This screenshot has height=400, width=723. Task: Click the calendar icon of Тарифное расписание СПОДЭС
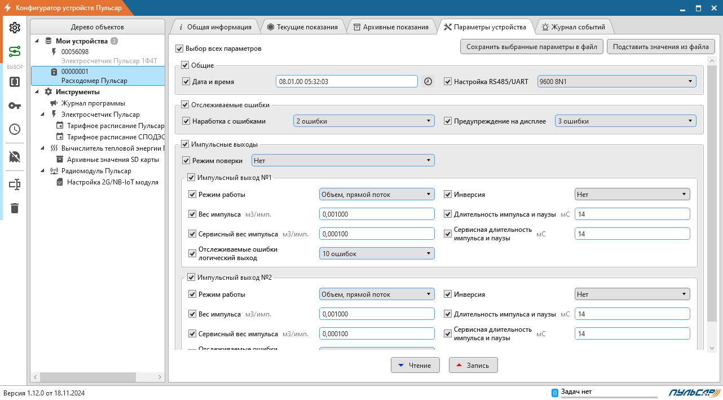pos(60,137)
